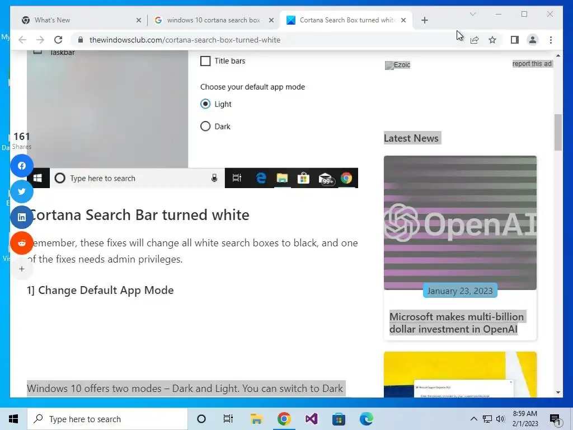Click the scrollbar down arrow

(x=558, y=392)
